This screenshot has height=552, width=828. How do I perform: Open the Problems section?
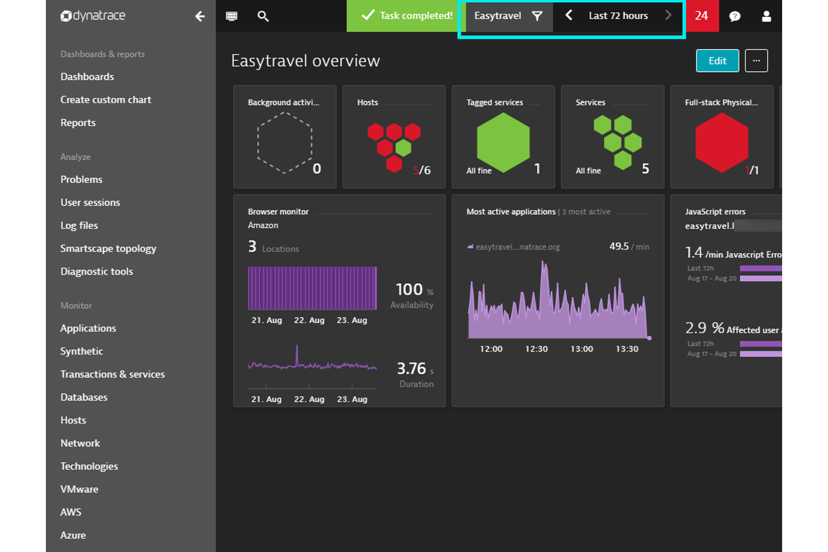point(81,179)
